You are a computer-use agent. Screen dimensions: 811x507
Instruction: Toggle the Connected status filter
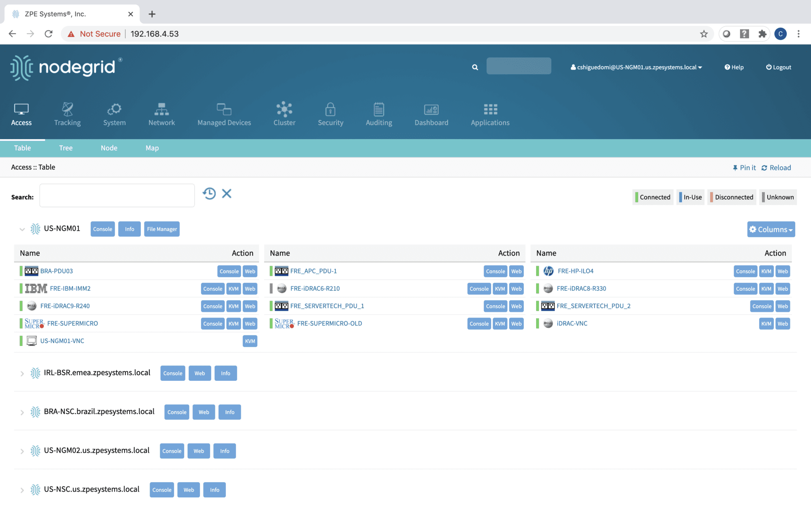[x=653, y=197]
